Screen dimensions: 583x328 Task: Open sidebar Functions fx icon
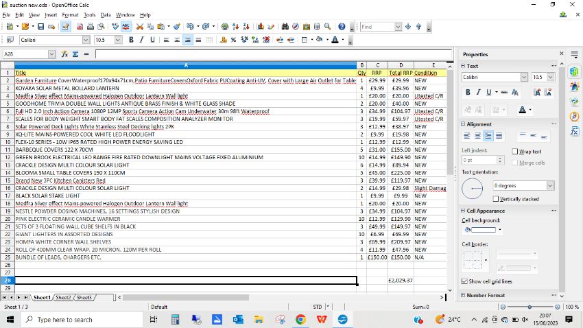[x=575, y=131]
